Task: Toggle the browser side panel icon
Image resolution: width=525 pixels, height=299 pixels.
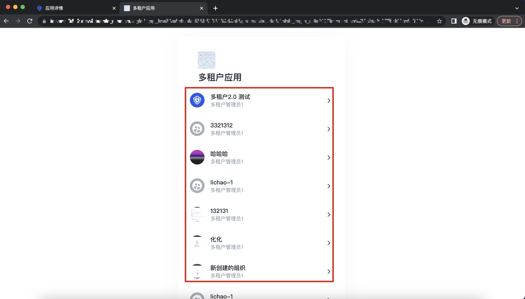Action: [454, 21]
